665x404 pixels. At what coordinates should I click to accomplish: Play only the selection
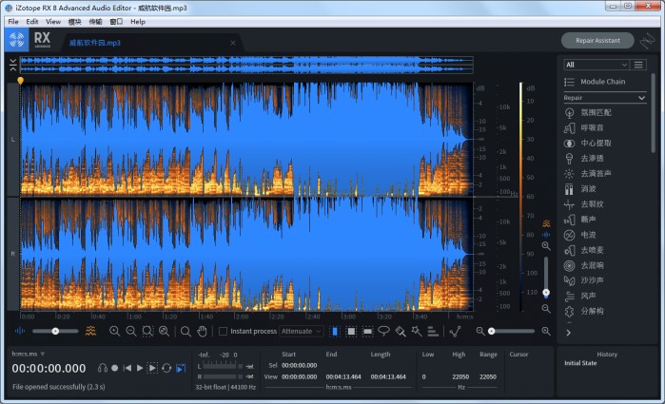pyautogui.click(x=152, y=368)
